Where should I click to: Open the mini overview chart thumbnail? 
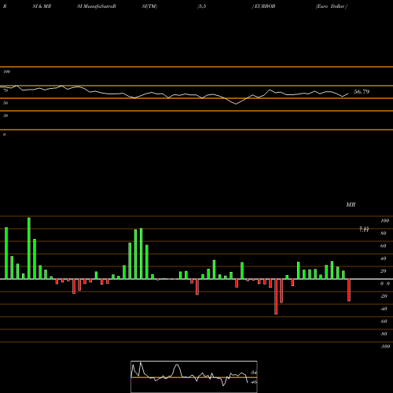pyautogui.click(x=194, y=376)
